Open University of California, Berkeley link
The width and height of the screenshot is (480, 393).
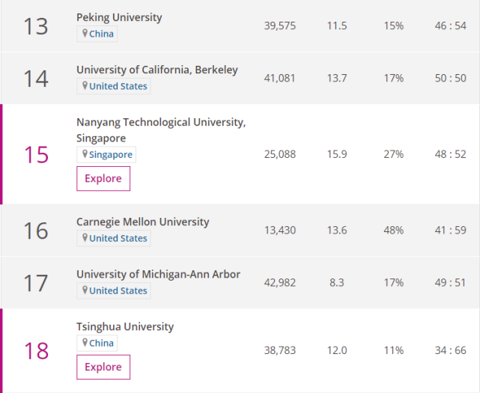(x=157, y=70)
